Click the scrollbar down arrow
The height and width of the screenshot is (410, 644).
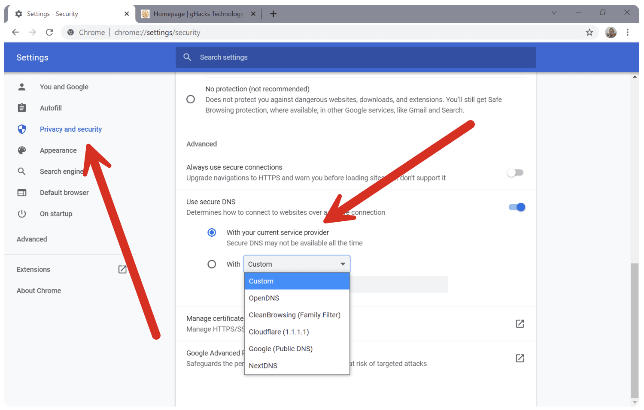tap(635, 402)
